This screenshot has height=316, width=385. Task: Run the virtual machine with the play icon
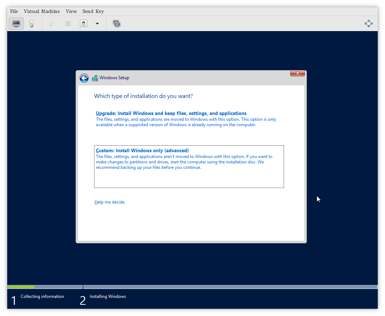[52, 23]
